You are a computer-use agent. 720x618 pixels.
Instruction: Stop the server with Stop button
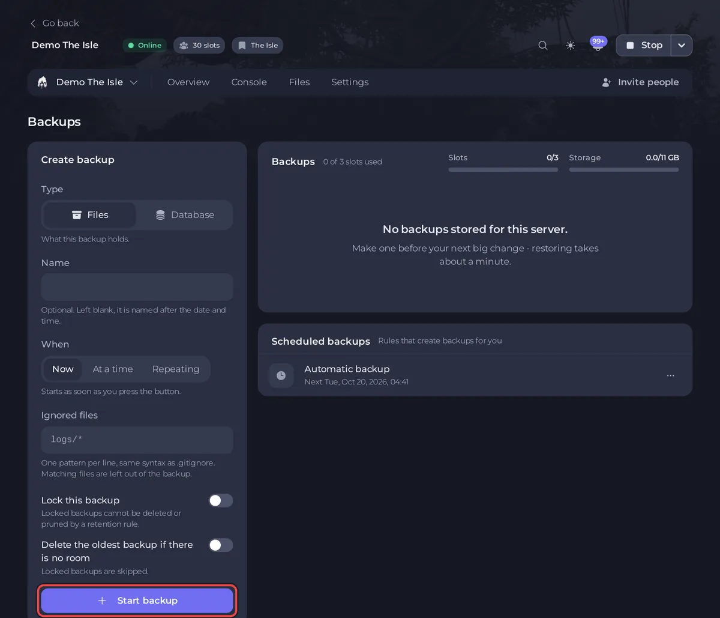point(644,46)
